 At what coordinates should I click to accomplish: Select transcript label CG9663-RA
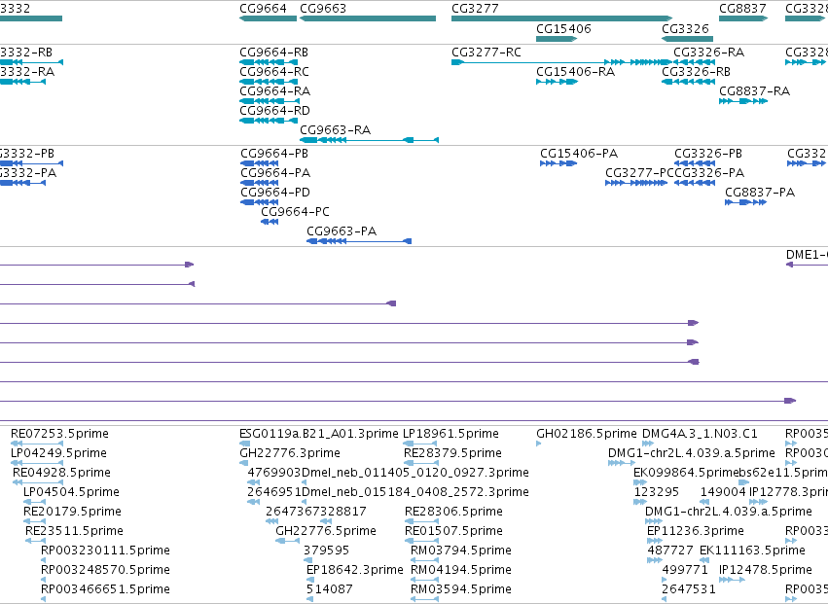[x=336, y=130]
